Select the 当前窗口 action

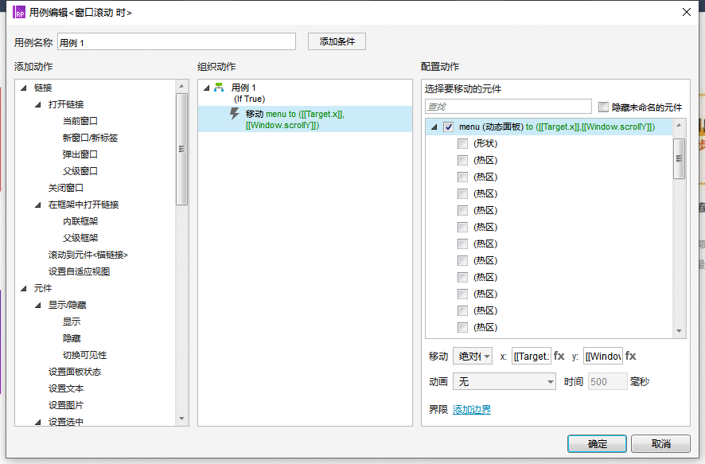(x=80, y=121)
